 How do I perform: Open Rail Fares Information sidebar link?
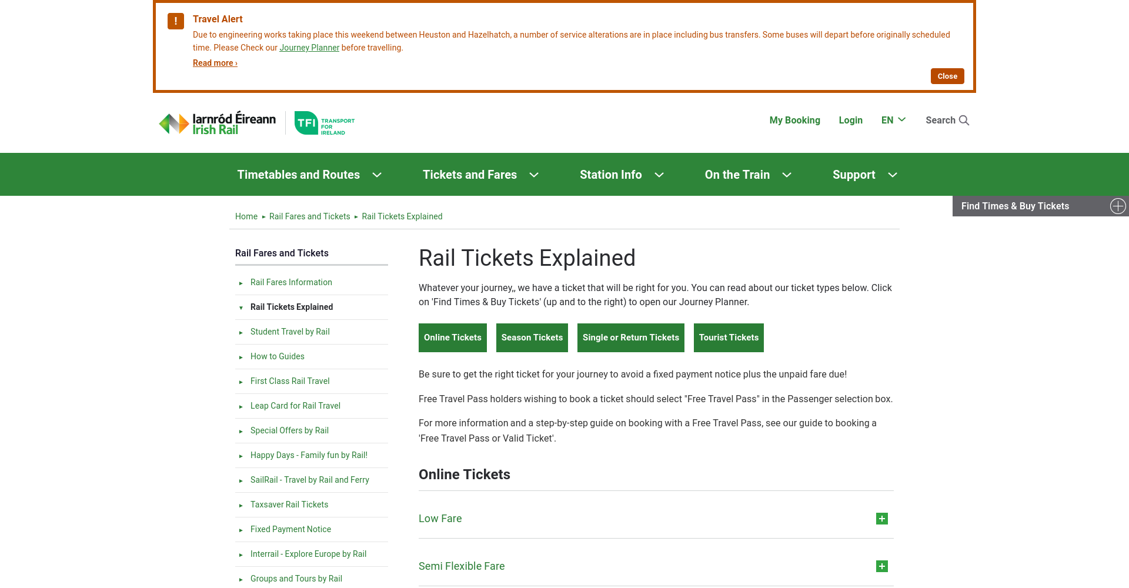[291, 282]
